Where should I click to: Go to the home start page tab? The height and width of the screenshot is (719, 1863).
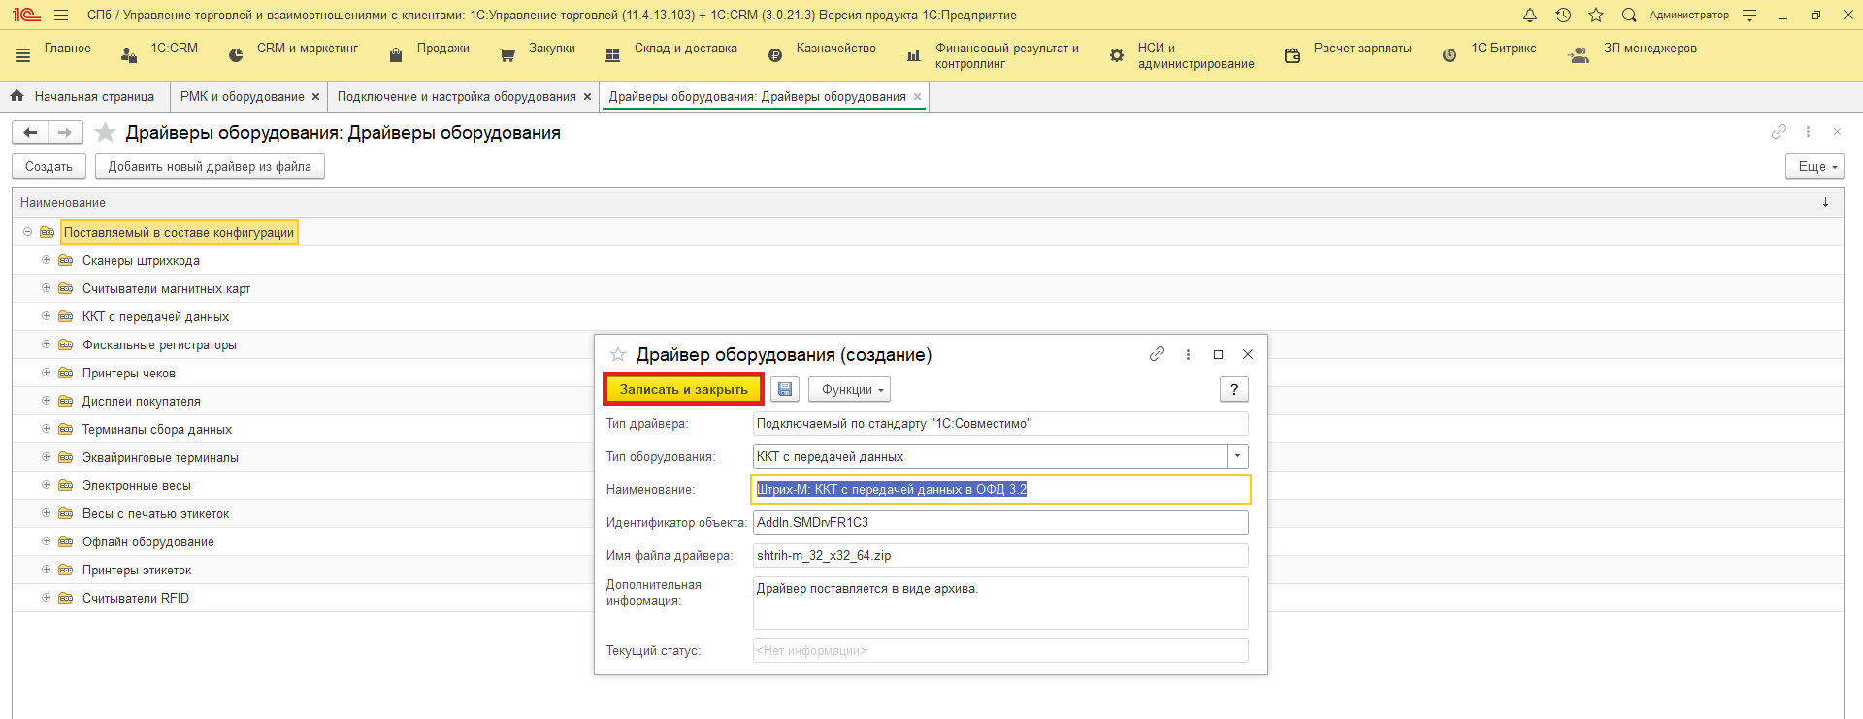click(83, 97)
